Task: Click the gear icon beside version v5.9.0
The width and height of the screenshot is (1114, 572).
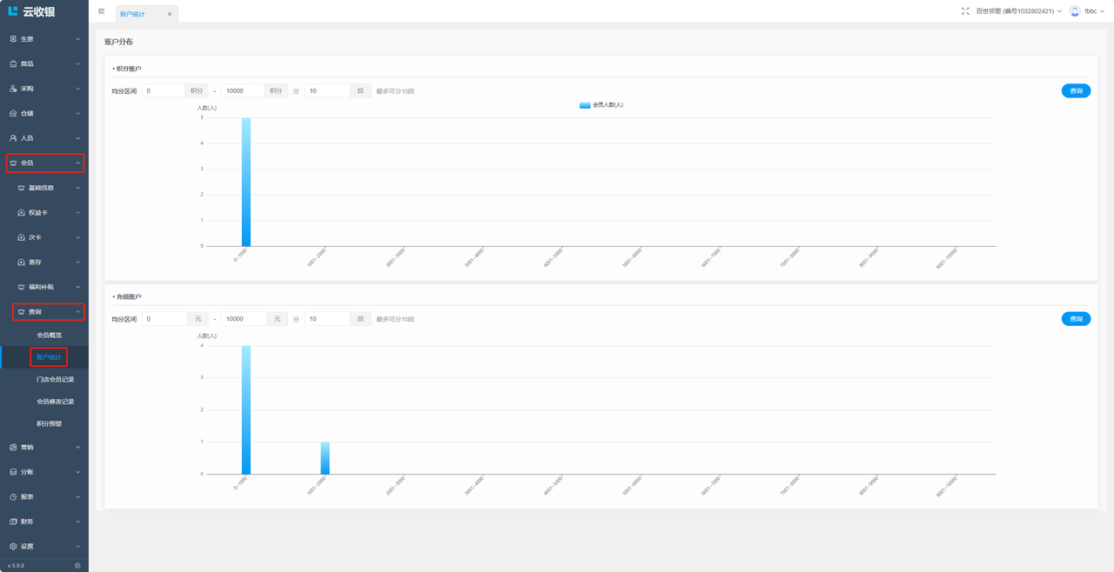Action: click(x=77, y=565)
